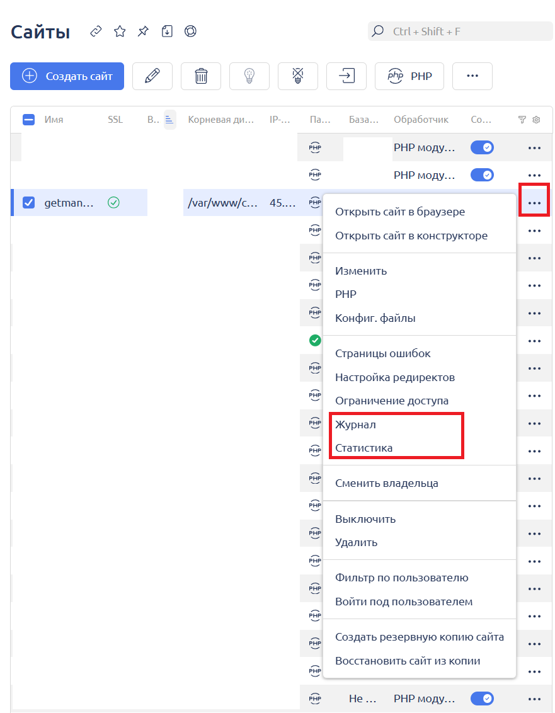Select Журнал from the context menu

(355, 425)
